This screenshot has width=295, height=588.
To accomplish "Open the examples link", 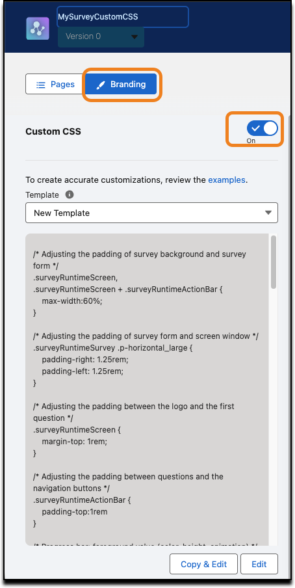I will (227, 180).
